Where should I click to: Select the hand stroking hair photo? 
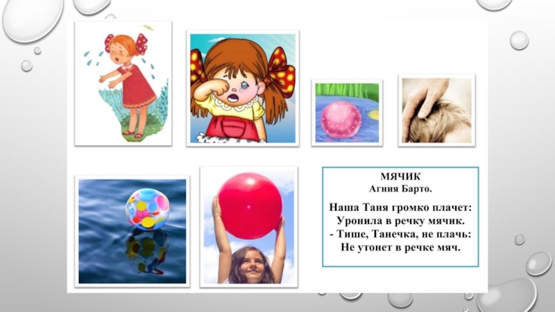[437, 110]
